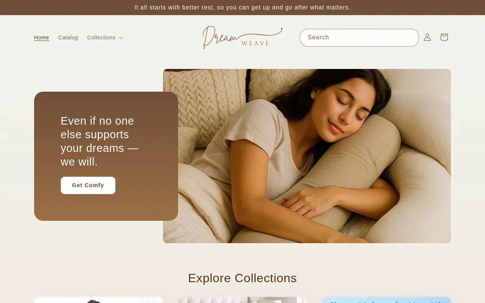Image resolution: width=485 pixels, height=303 pixels.
Task: Go to the Home page link
Action: (42, 37)
